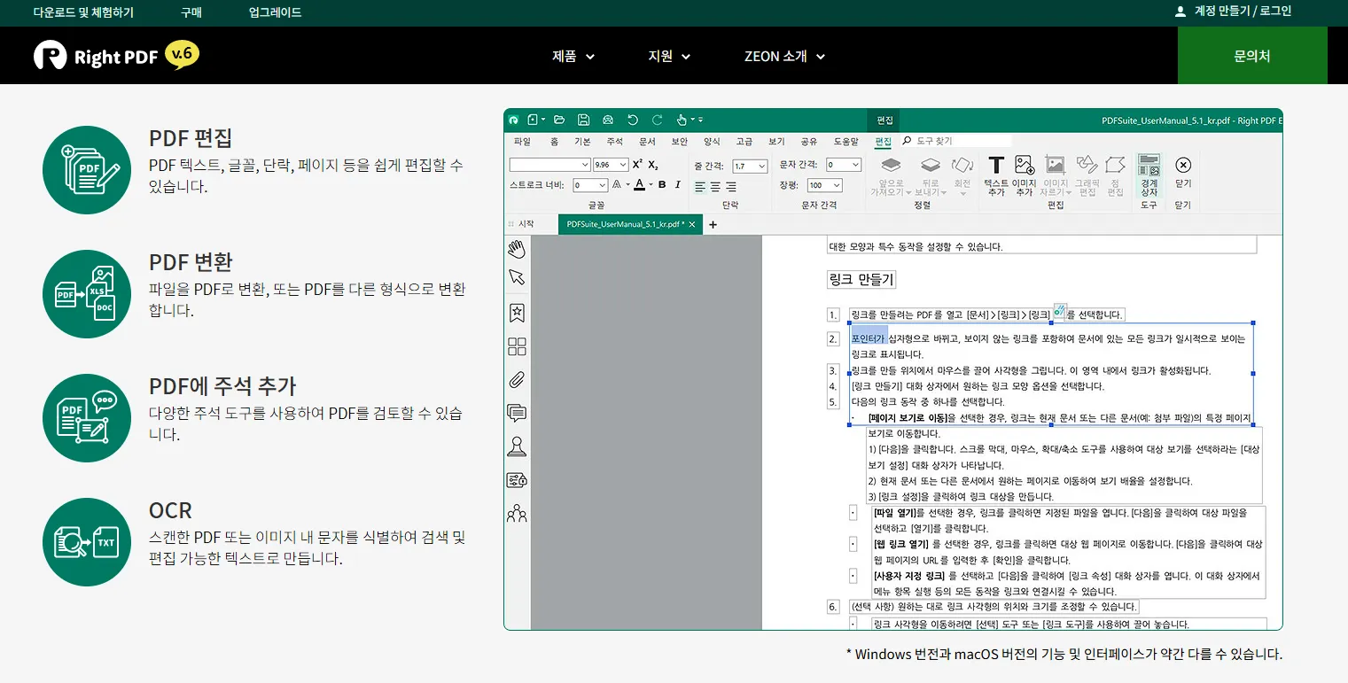Click the undo arrow icon

pyautogui.click(x=633, y=120)
